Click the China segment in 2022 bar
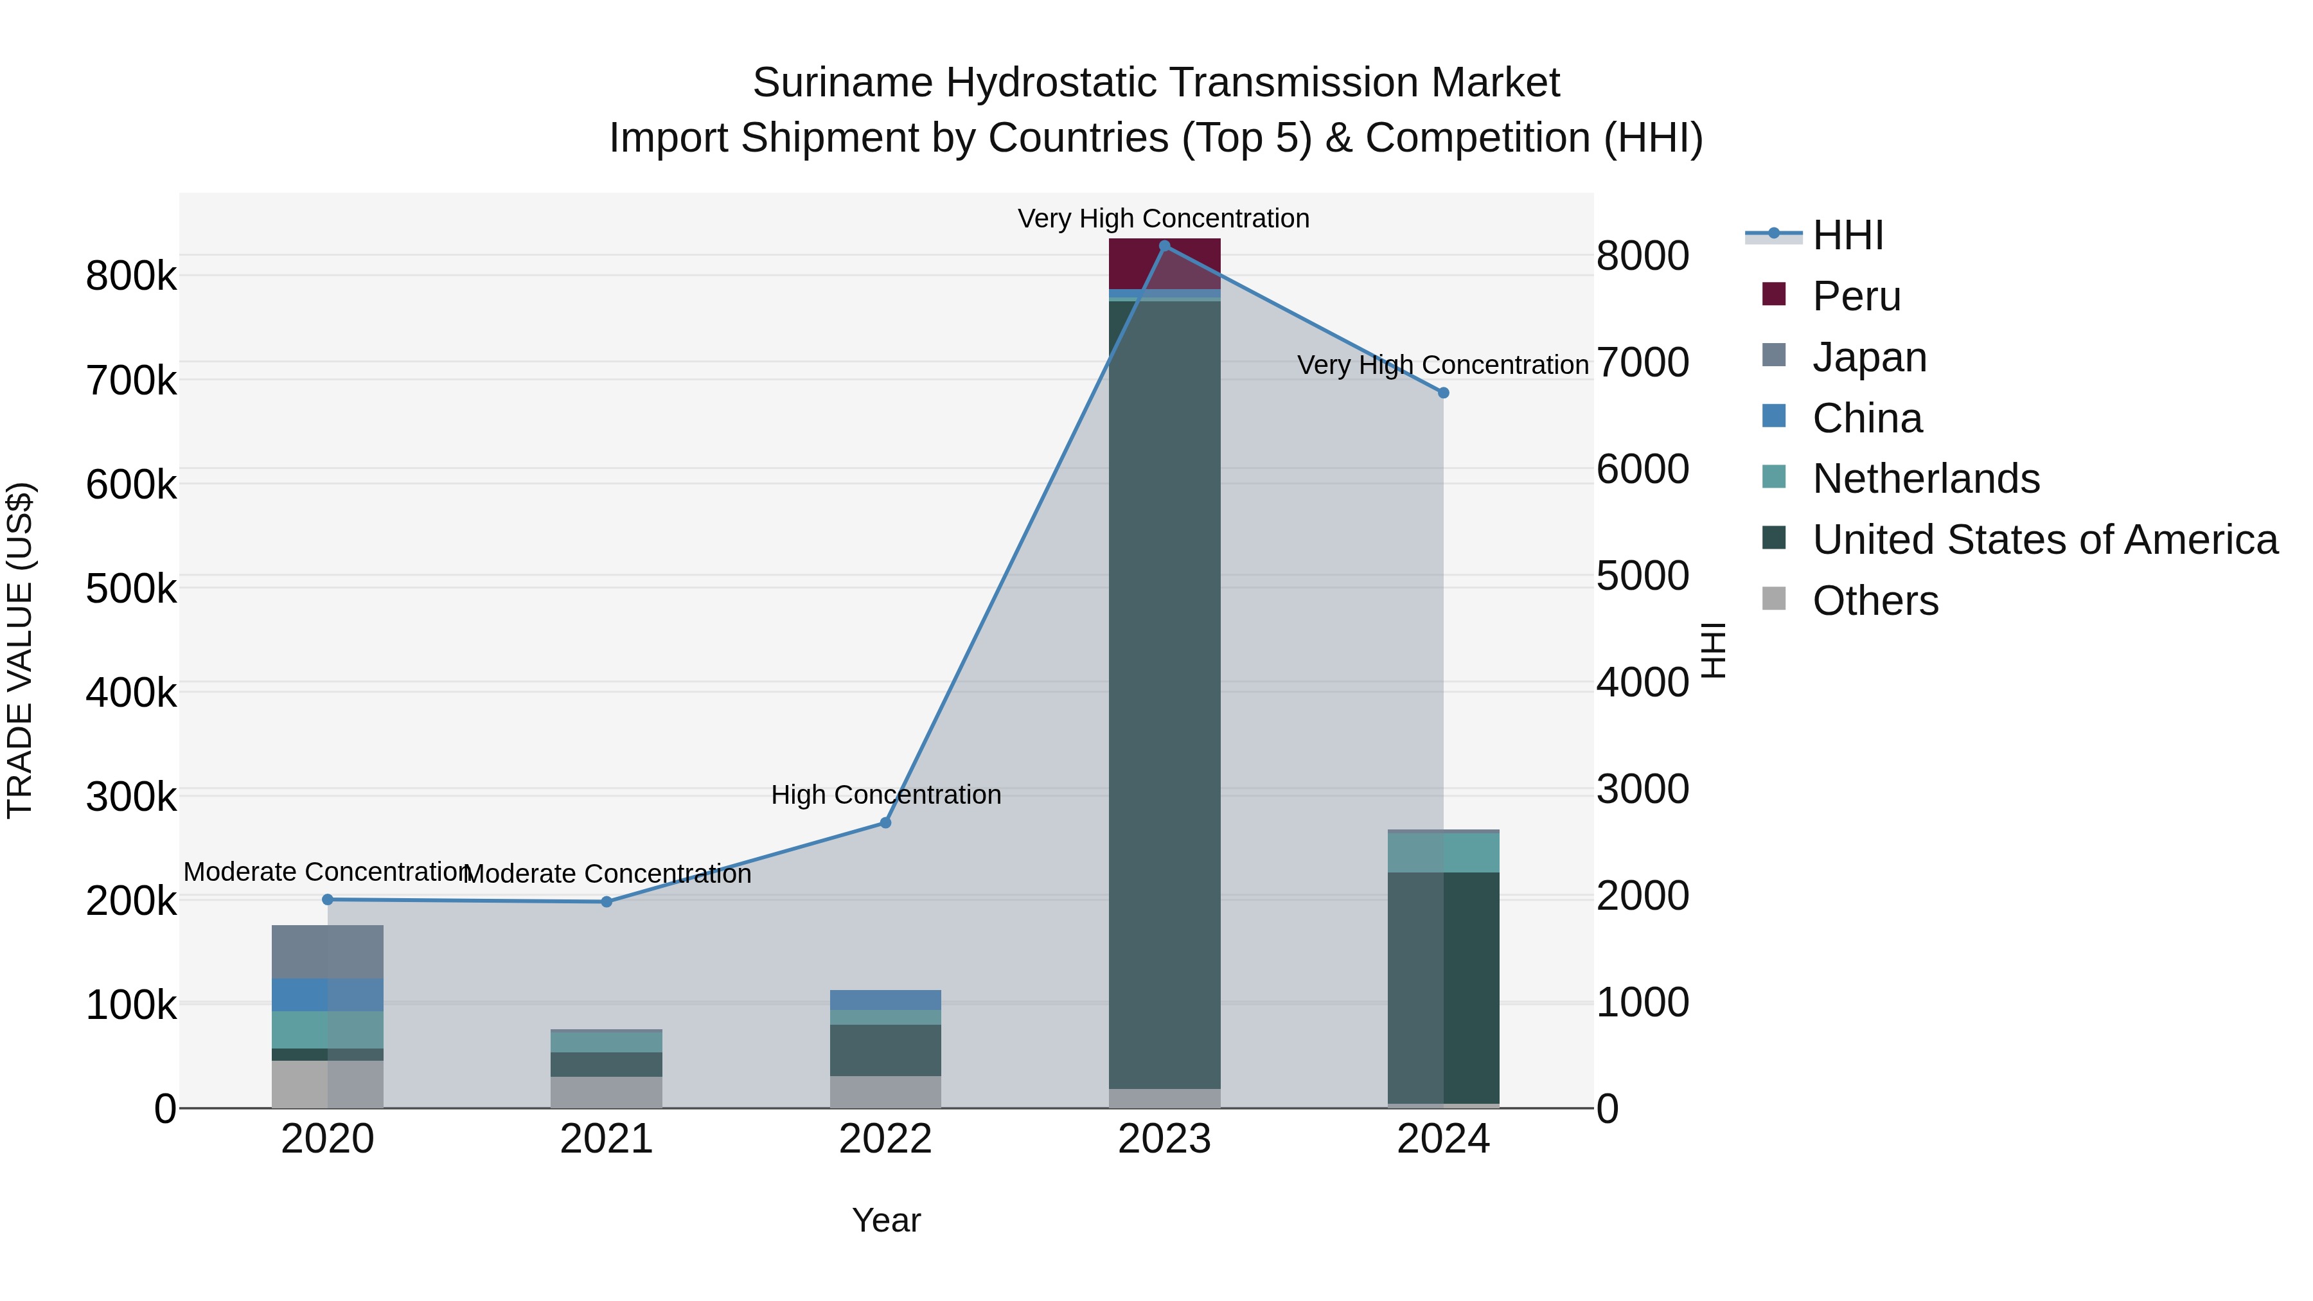 click(885, 1000)
